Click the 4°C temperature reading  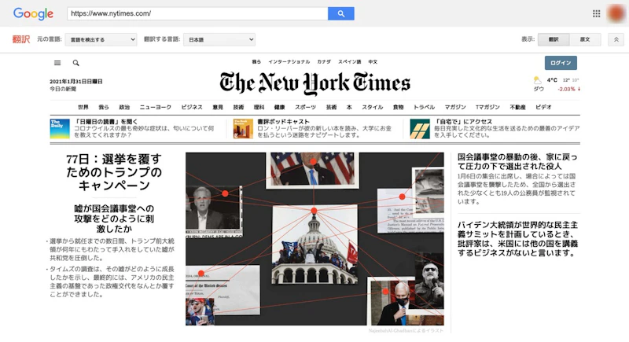pyautogui.click(x=552, y=79)
